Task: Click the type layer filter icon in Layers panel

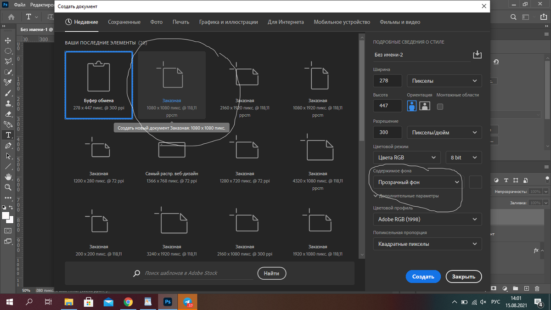Action: tap(506, 180)
